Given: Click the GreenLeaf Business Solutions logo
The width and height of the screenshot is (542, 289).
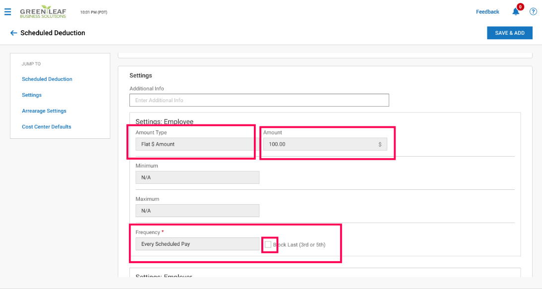Looking at the screenshot, I should (x=43, y=12).
